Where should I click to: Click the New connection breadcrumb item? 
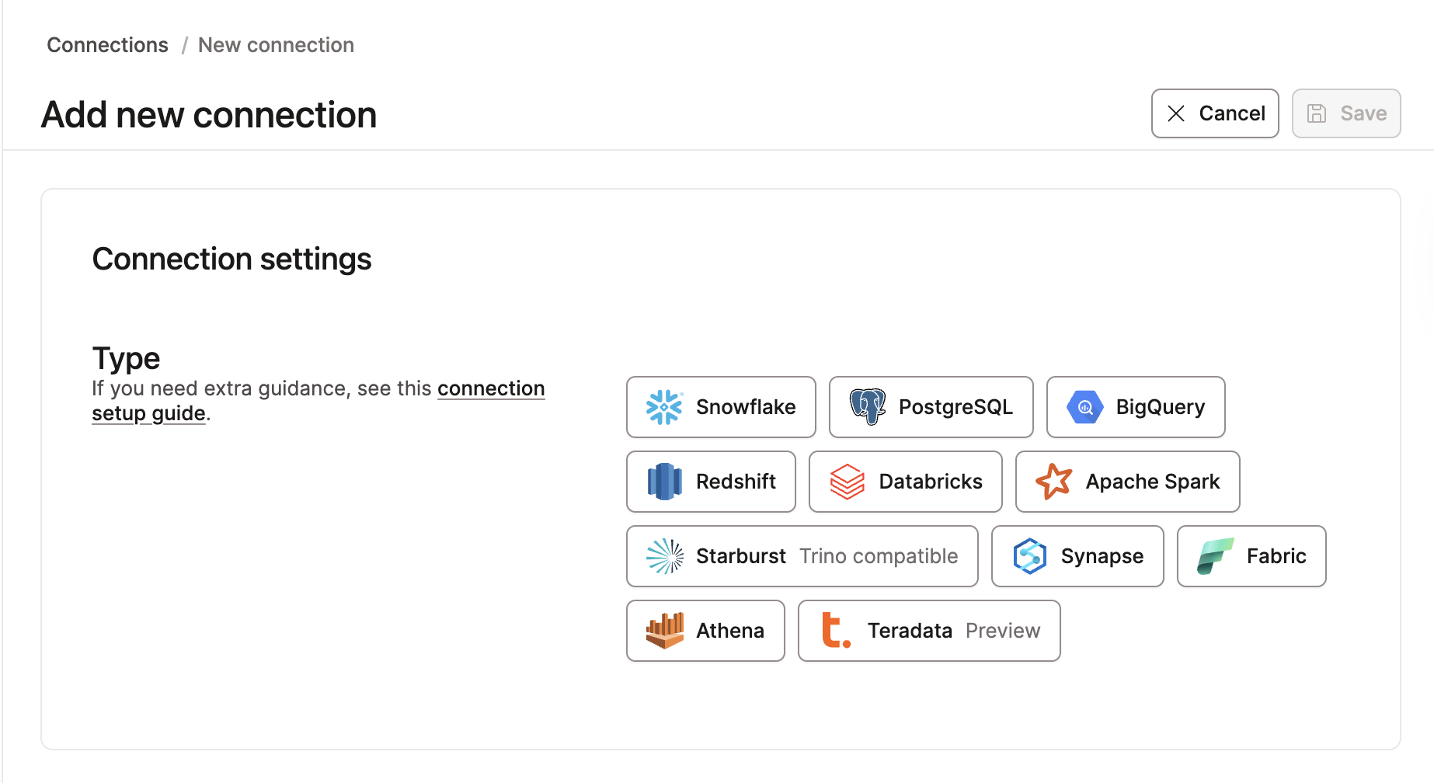pos(276,45)
